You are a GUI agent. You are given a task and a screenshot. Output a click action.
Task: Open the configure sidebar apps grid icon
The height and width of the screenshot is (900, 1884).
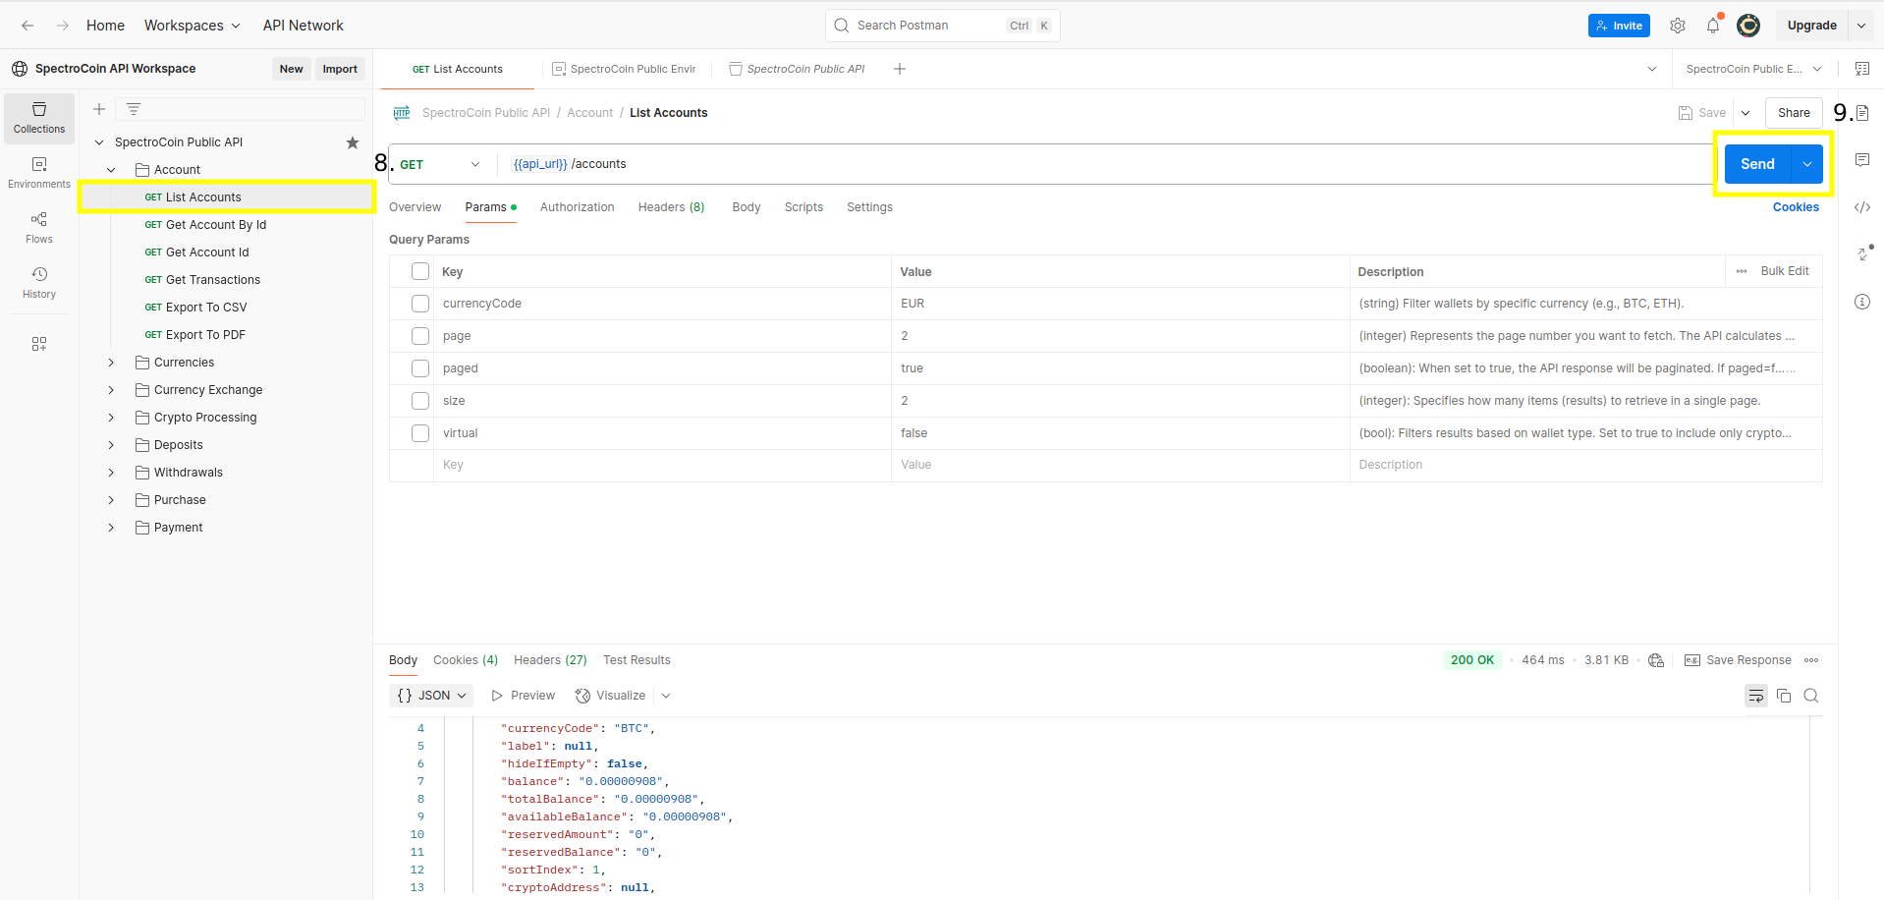pos(39,344)
